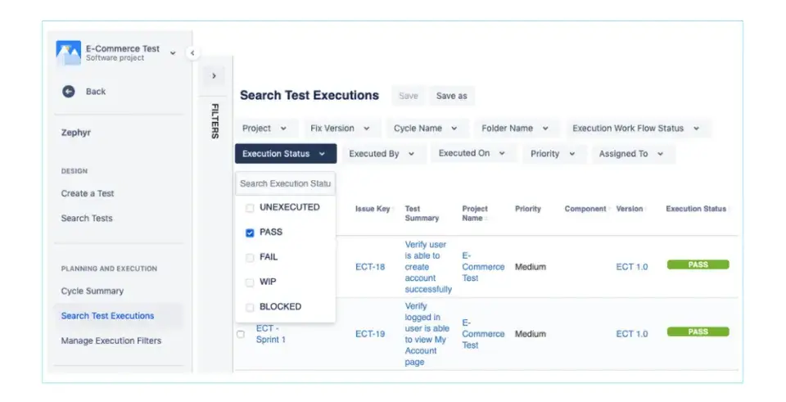Open Manage Execution Filters
The image size is (786, 402).
[x=111, y=341]
